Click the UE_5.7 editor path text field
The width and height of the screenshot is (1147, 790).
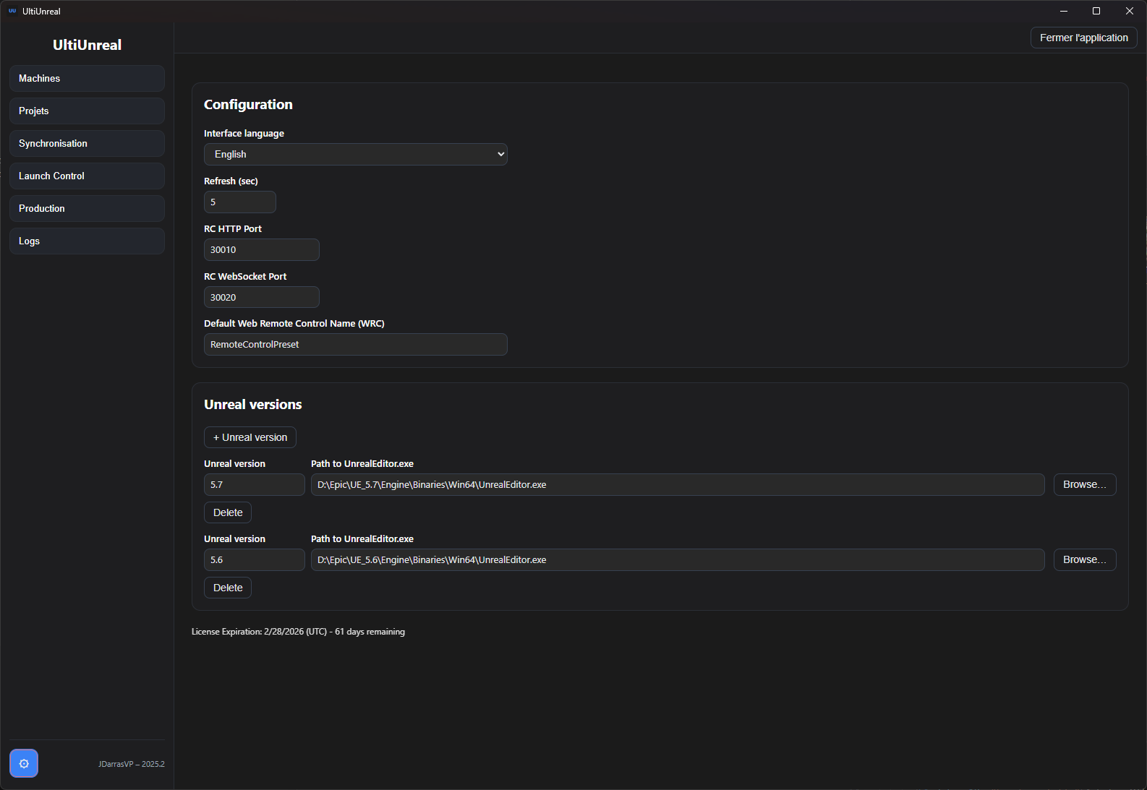(677, 484)
